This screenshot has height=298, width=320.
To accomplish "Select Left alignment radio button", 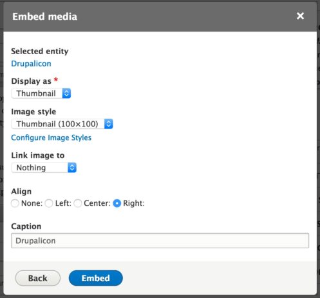I will 49,203.
